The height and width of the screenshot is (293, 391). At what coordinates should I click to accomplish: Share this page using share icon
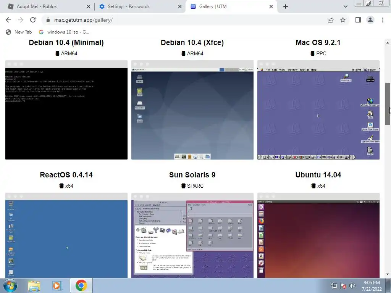click(x=331, y=20)
